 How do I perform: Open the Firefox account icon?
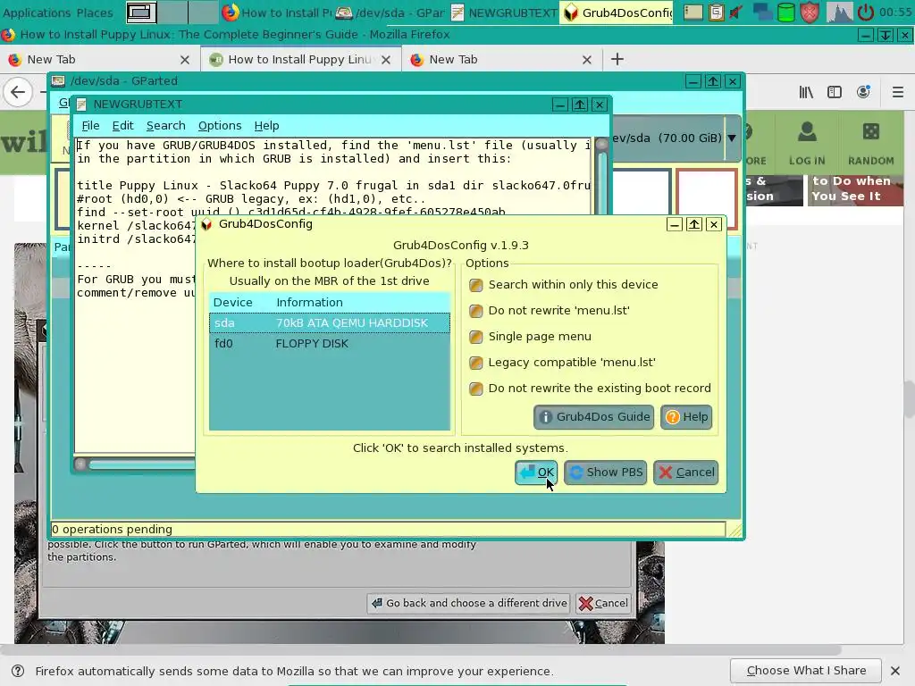point(864,92)
